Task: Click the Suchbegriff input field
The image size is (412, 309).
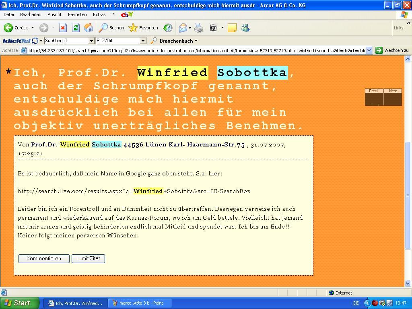Action: 66,41
